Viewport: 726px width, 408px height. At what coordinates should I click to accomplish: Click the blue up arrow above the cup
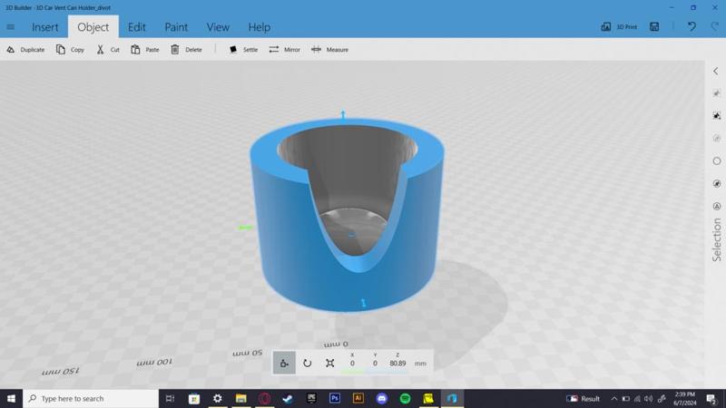point(343,114)
